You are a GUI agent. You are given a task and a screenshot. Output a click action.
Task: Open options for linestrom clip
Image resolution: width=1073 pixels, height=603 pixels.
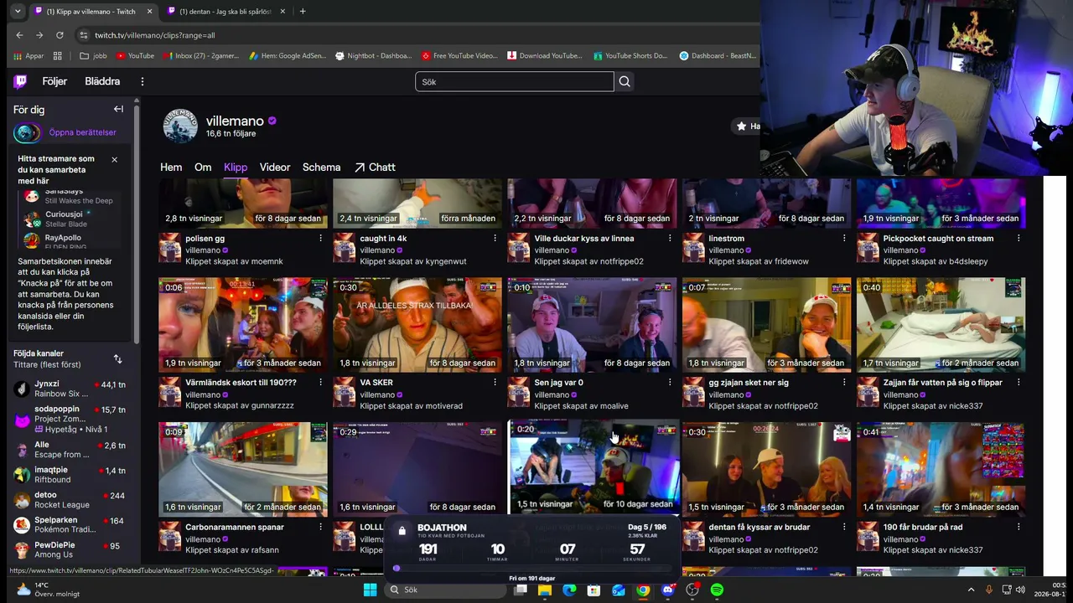[x=844, y=239]
